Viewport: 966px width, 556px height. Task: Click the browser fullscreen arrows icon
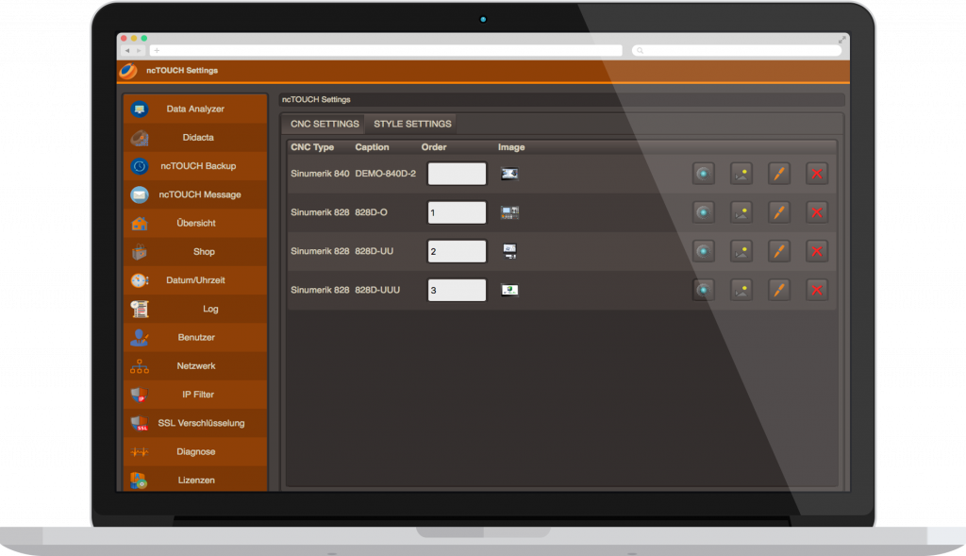841,40
